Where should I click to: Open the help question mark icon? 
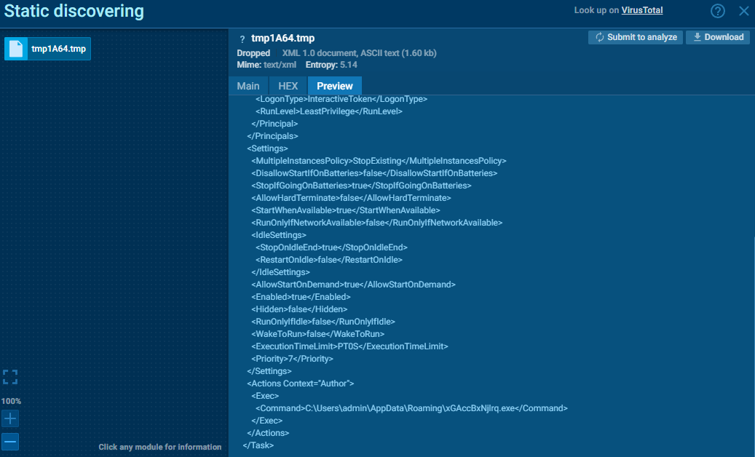(718, 11)
